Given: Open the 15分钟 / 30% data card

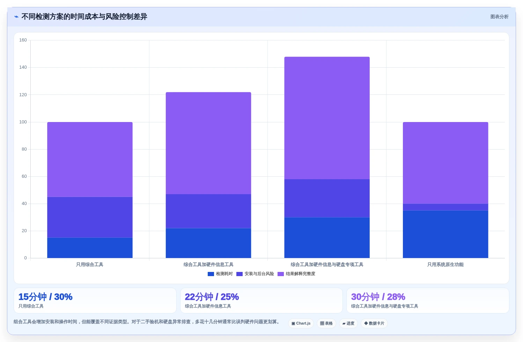Looking at the screenshot, I should click(95, 301).
